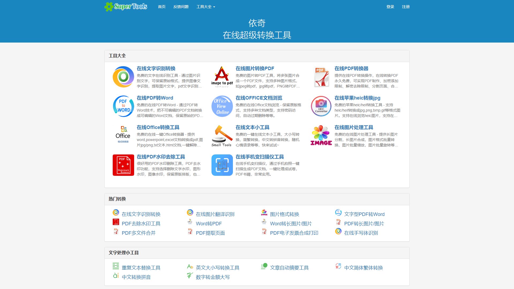Open the 中文转换拼音 link
514x289 pixels.
(x=136, y=277)
